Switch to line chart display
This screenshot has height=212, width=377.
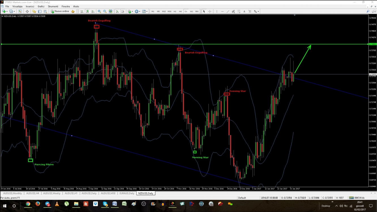(x=93, y=11)
